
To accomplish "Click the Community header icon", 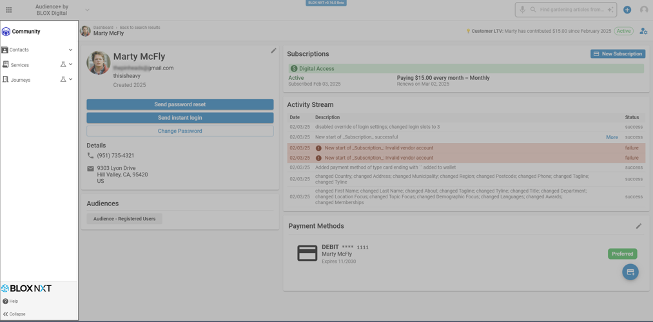I will pyautogui.click(x=6, y=32).
